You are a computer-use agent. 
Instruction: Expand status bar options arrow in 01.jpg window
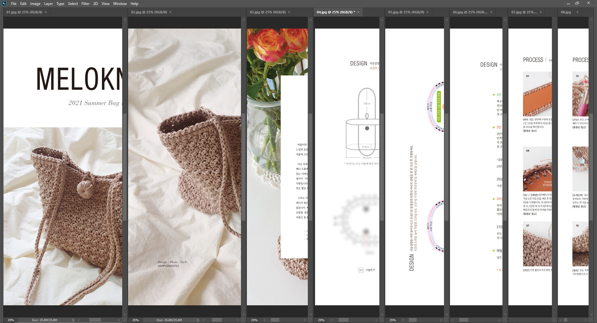click(x=73, y=320)
